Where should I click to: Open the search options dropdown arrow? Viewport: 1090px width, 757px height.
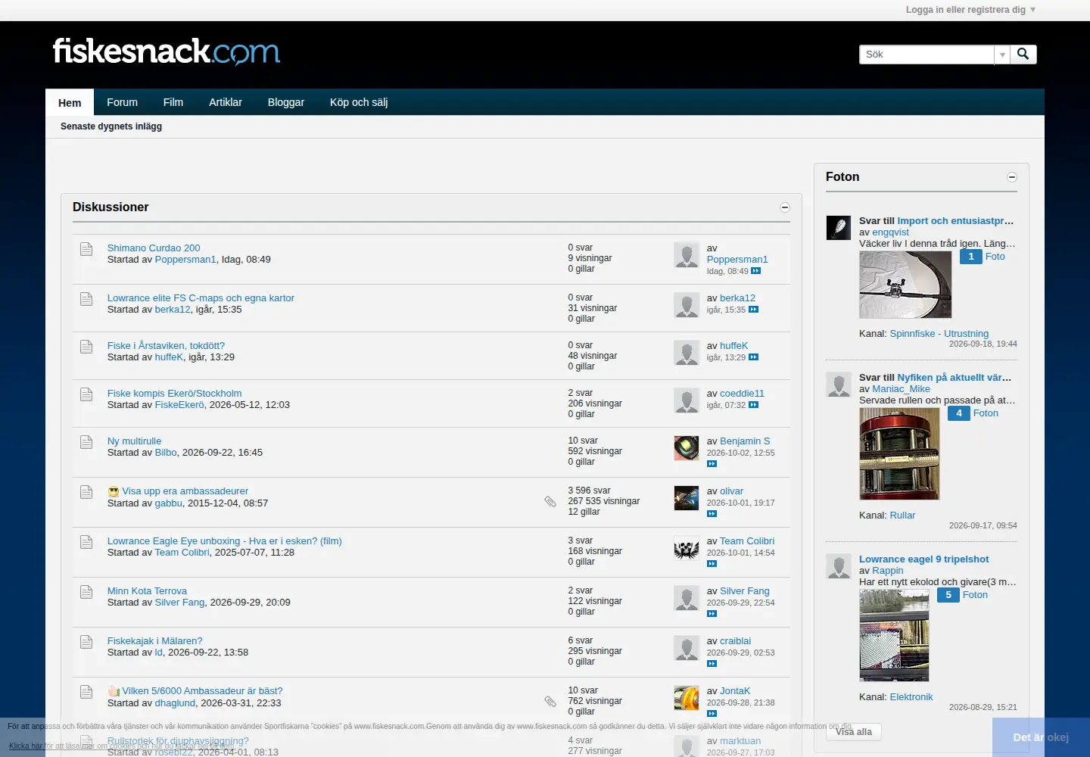coord(1002,55)
